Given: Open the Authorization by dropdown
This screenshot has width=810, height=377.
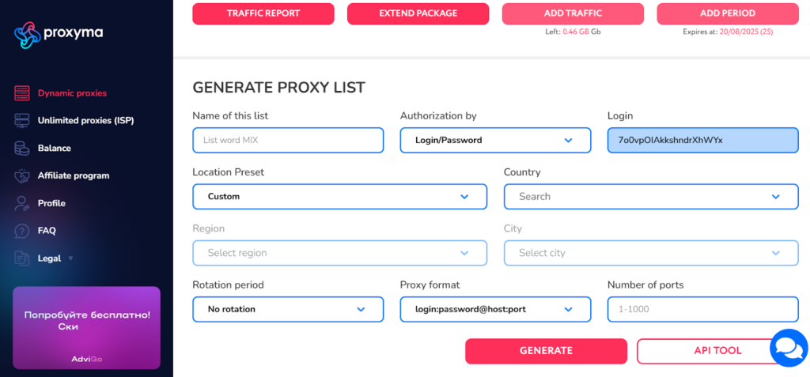Looking at the screenshot, I should coord(495,140).
